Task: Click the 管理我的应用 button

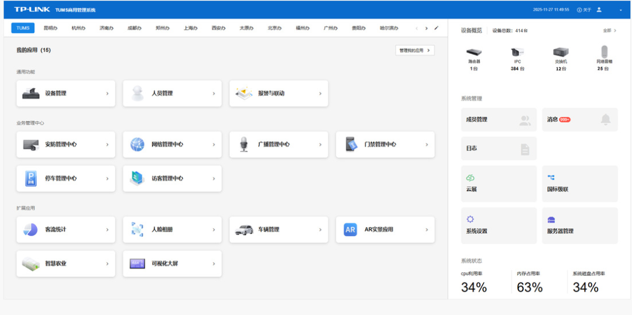Action: point(415,50)
